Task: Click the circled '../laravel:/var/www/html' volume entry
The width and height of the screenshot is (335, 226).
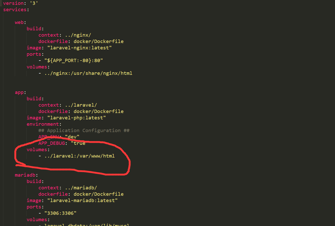Action: (x=79, y=156)
